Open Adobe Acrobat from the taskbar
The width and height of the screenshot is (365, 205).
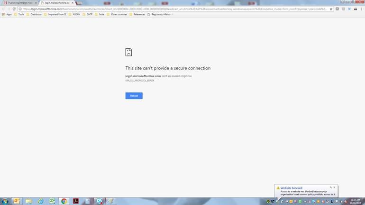point(76,201)
